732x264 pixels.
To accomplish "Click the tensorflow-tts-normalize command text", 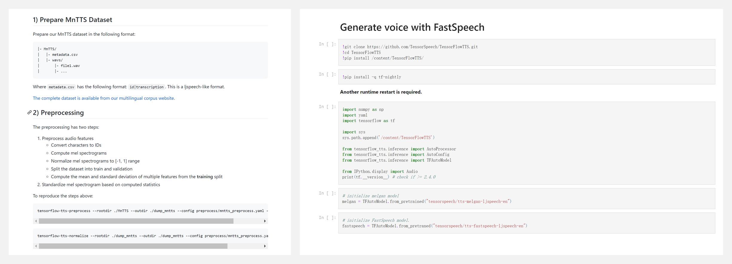I will coord(152,236).
